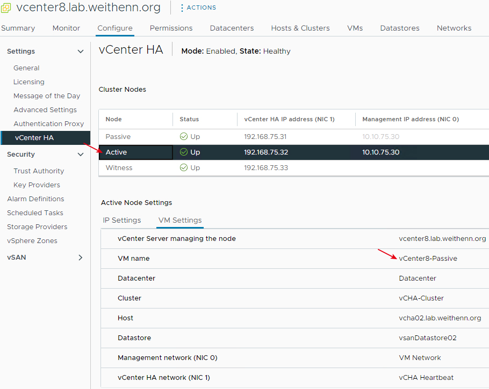Open Key Providers under Security
Screen dimensions: 489x389
click(37, 185)
